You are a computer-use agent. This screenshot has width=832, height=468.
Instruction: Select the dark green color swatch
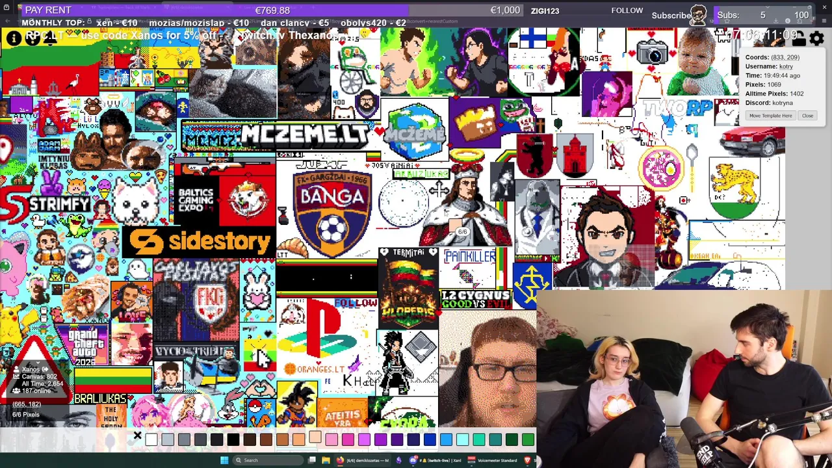tap(512, 440)
